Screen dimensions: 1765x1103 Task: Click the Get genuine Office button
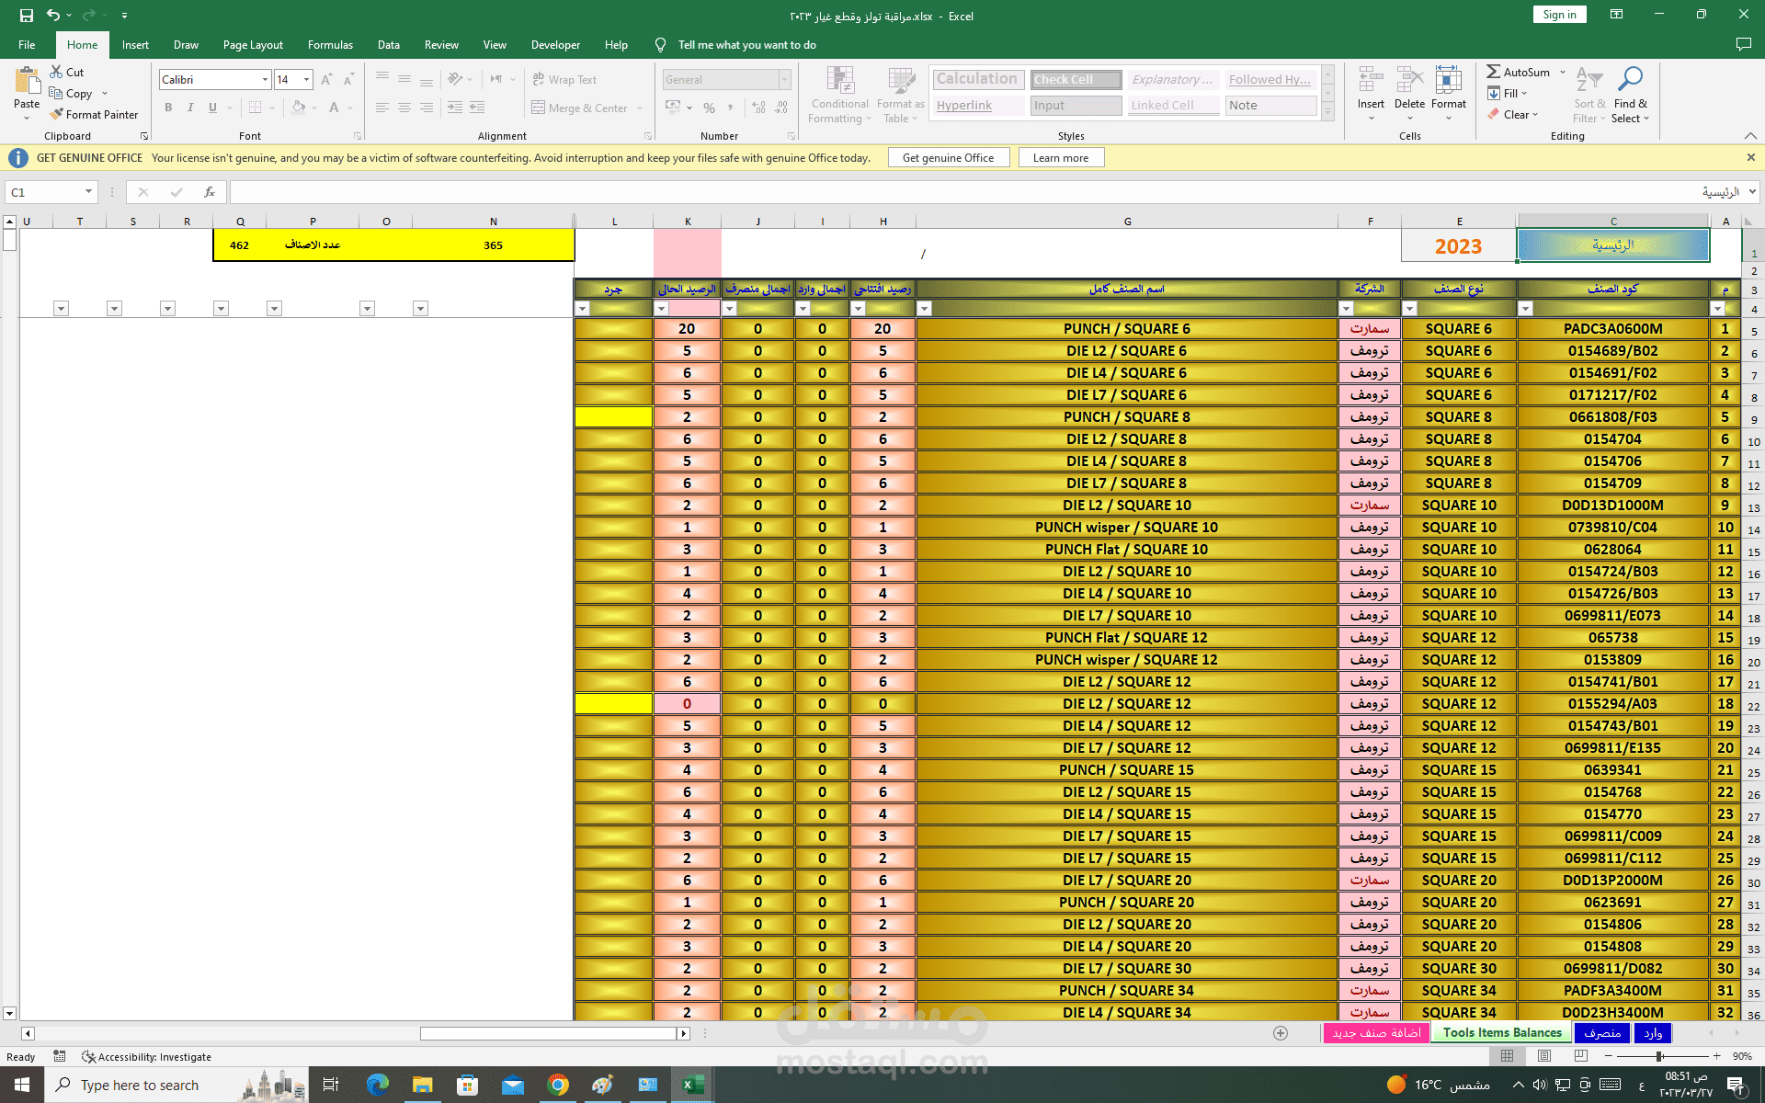pos(948,158)
